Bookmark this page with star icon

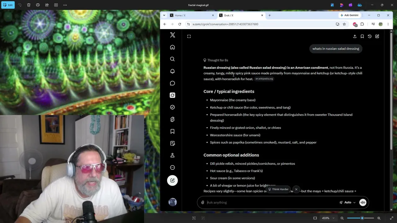tap(344, 24)
